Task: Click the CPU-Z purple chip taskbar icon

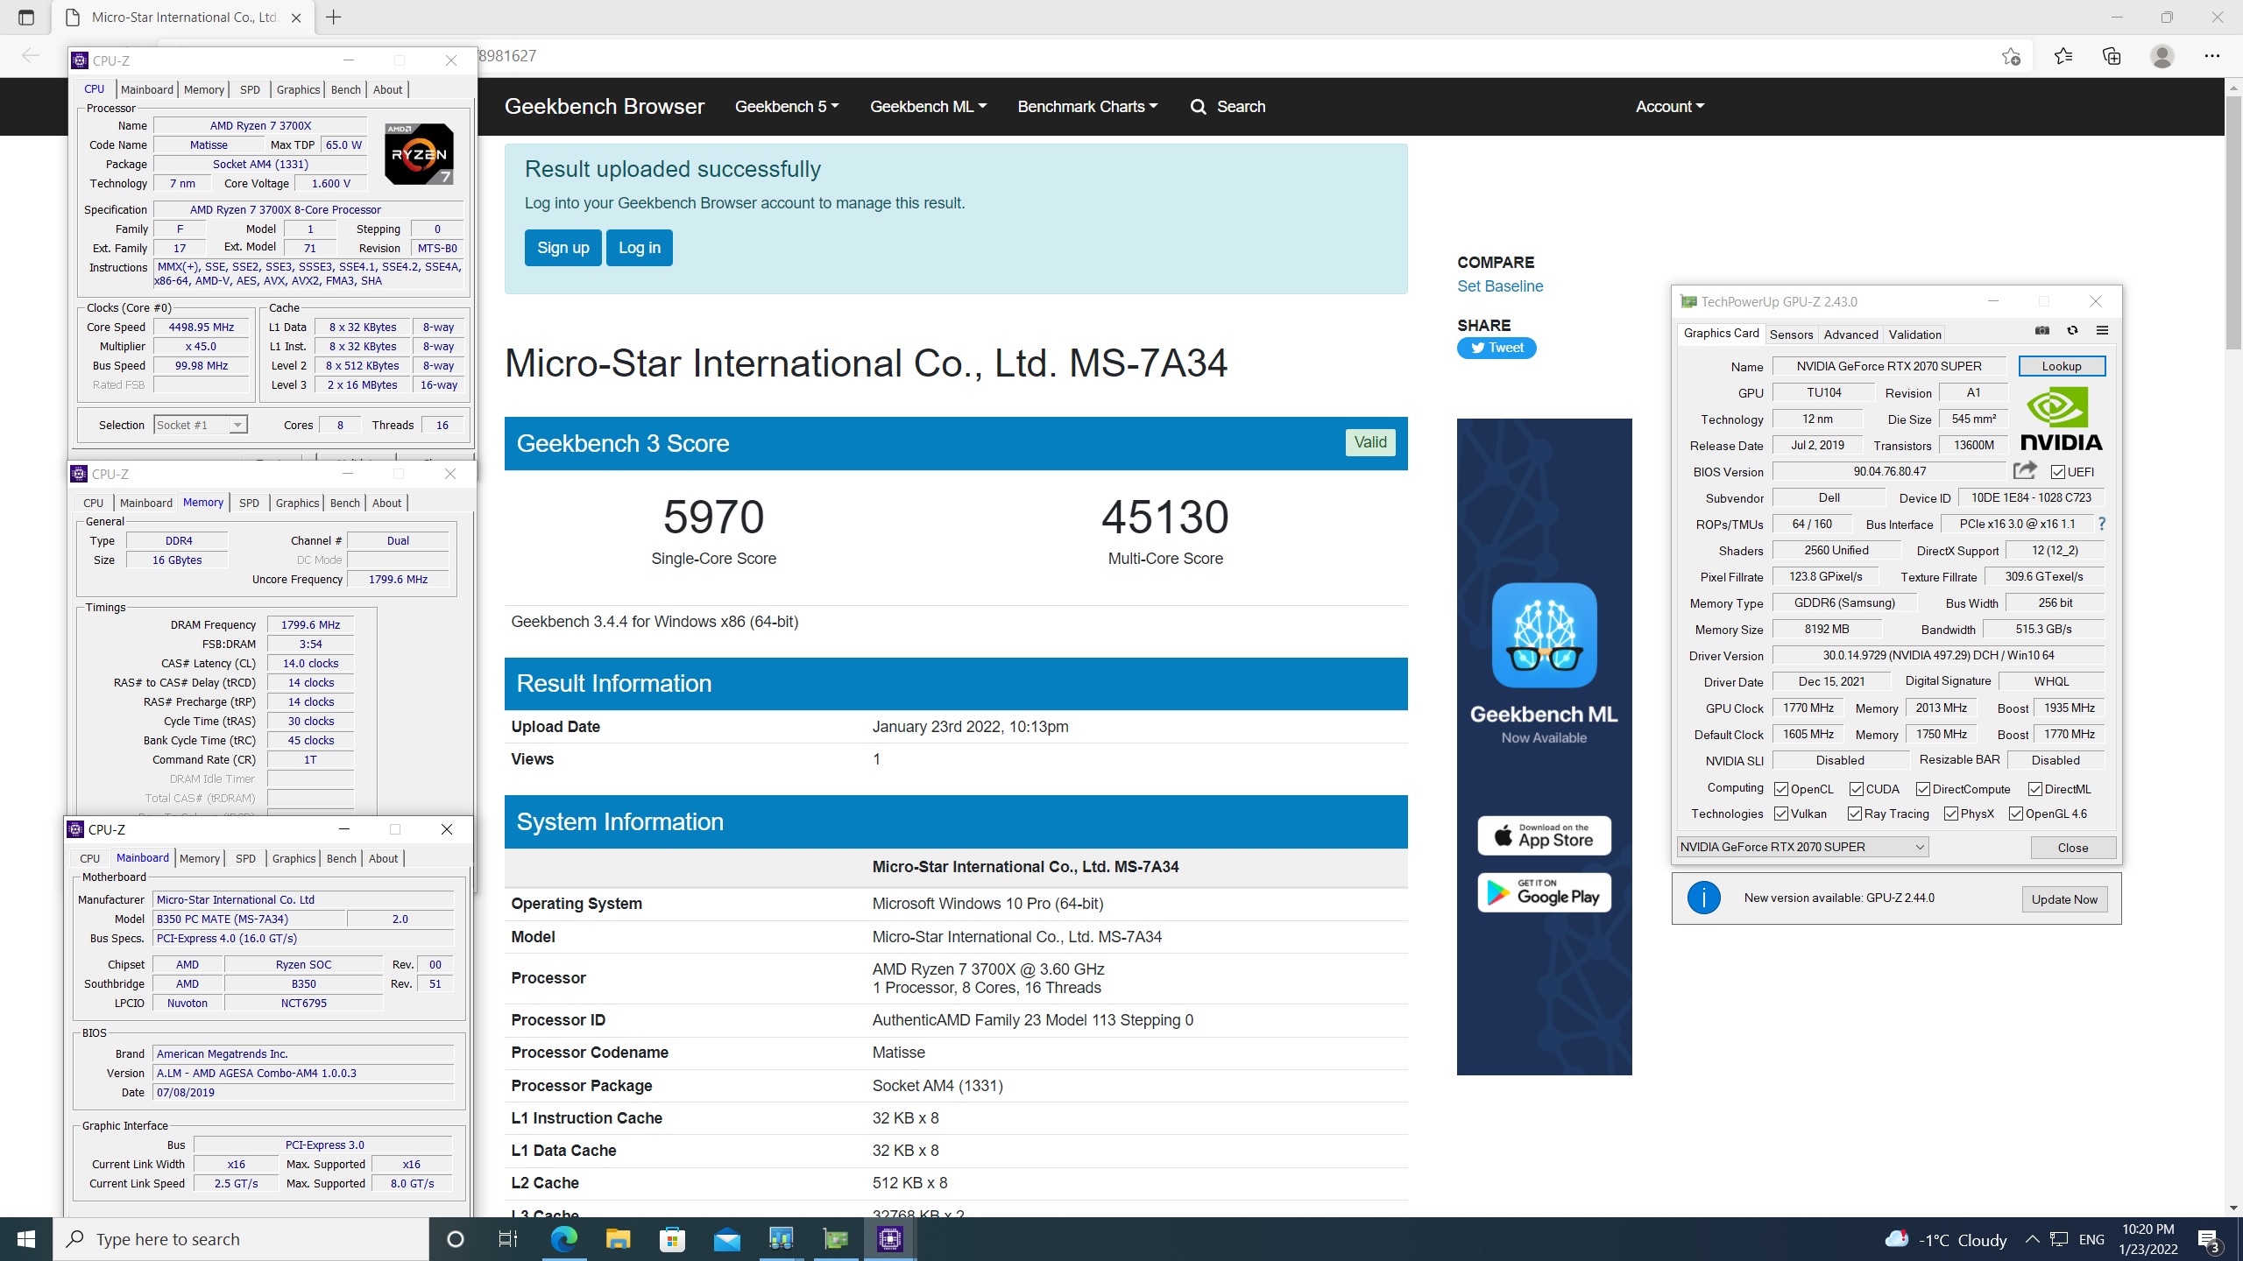Action: (889, 1239)
